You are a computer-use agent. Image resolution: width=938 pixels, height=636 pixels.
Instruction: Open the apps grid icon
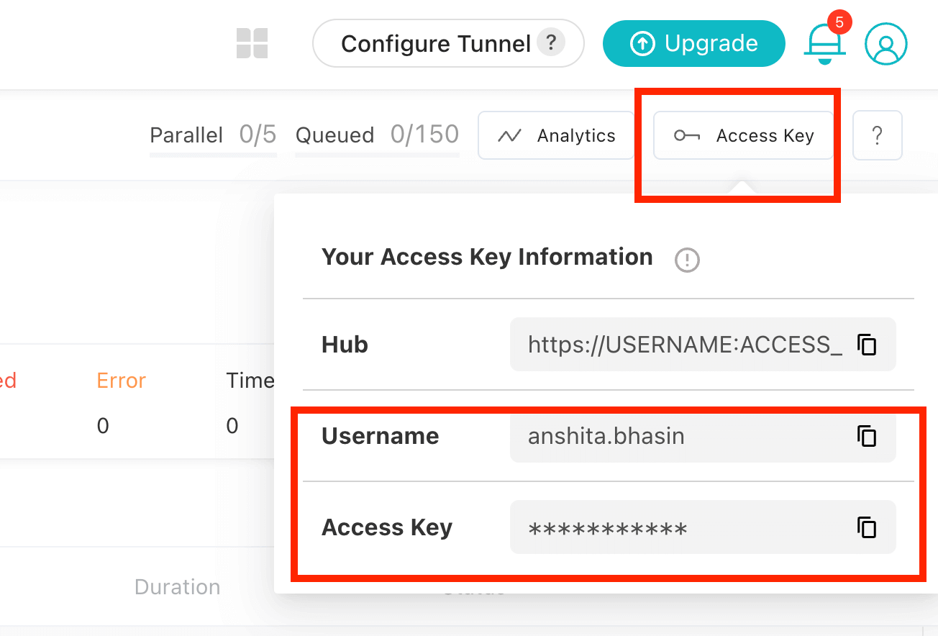click(x=252, y=43)
